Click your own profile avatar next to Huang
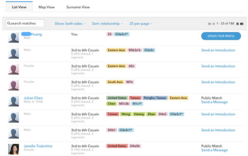Viewport: 248px width, 156px height. (14, 37)
